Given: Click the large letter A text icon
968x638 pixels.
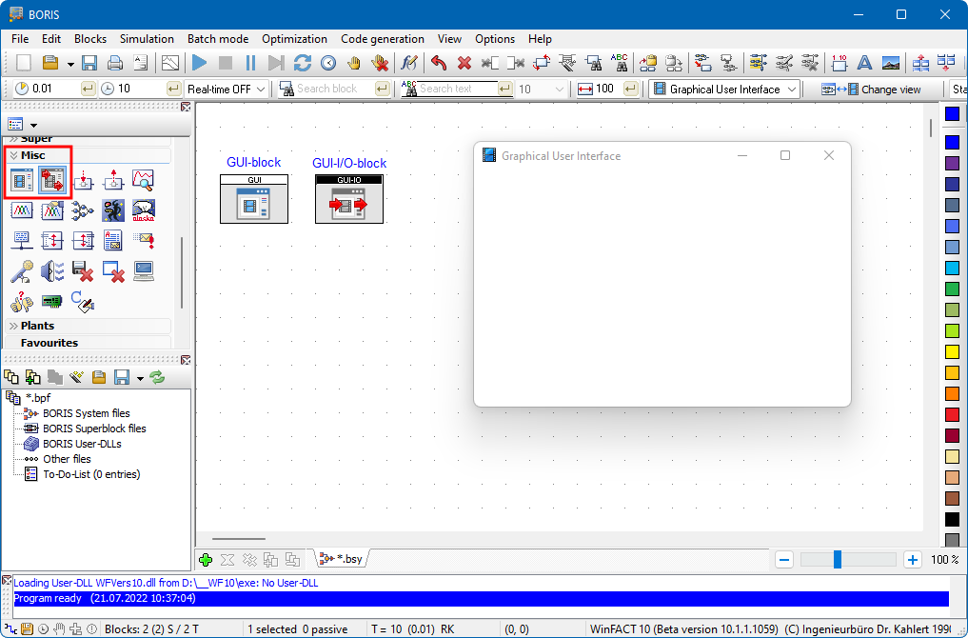Looking at the screenshot, I should point(865,63).
